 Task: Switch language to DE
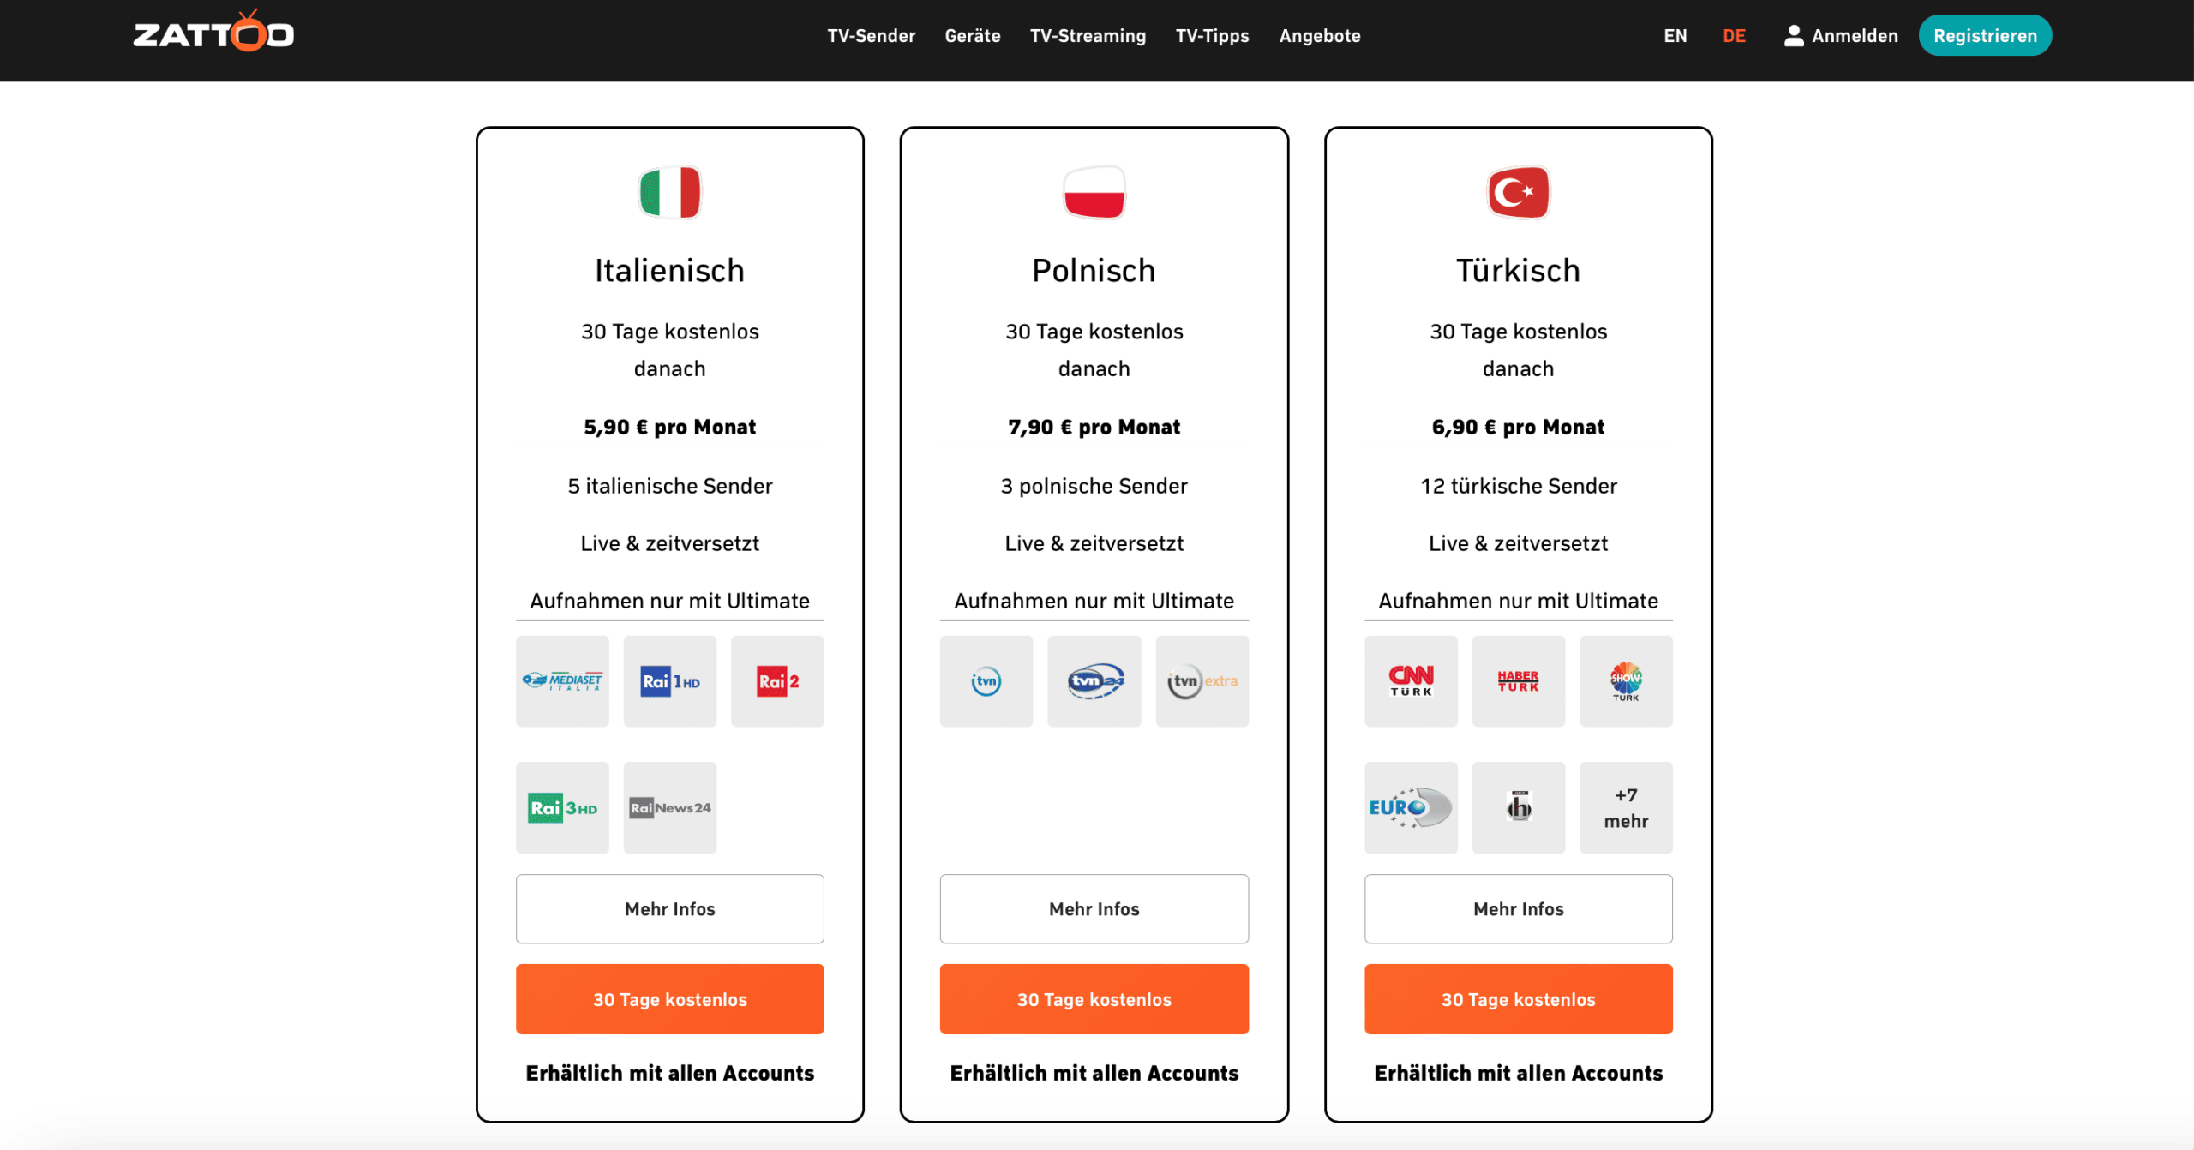click(x=1734, y=36)
